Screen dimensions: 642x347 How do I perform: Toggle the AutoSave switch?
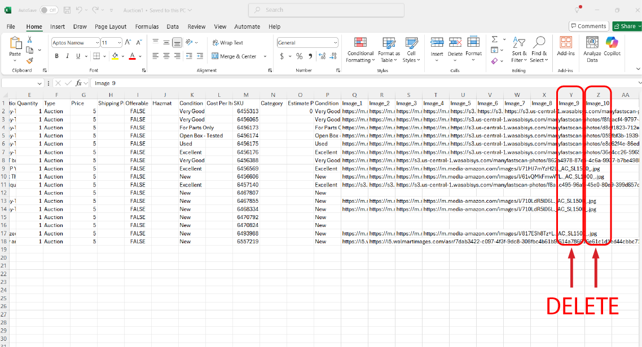[49, 10]
